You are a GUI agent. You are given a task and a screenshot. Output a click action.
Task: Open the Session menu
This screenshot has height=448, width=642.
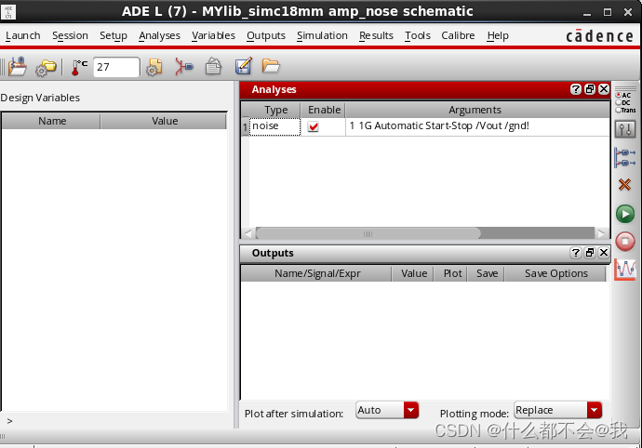click(x=70, y=35)
